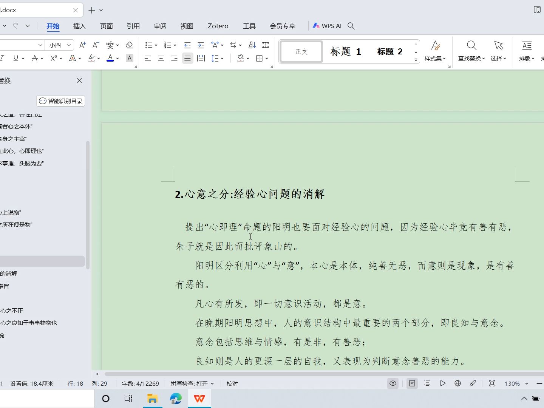Toggle eye protection mode in status bar
The height and width of the screenshot is (408, 544).
pyautogui.click(x=393, y=383)
